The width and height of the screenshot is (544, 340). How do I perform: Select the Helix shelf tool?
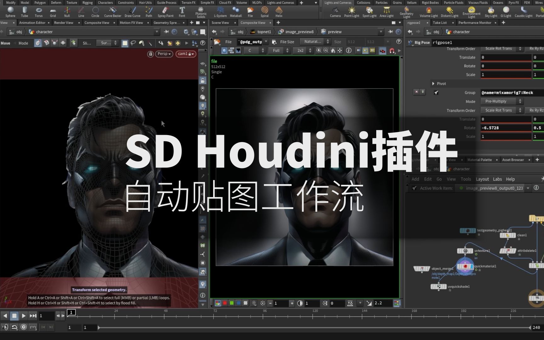pyautogui.click(x=279, y=12)
